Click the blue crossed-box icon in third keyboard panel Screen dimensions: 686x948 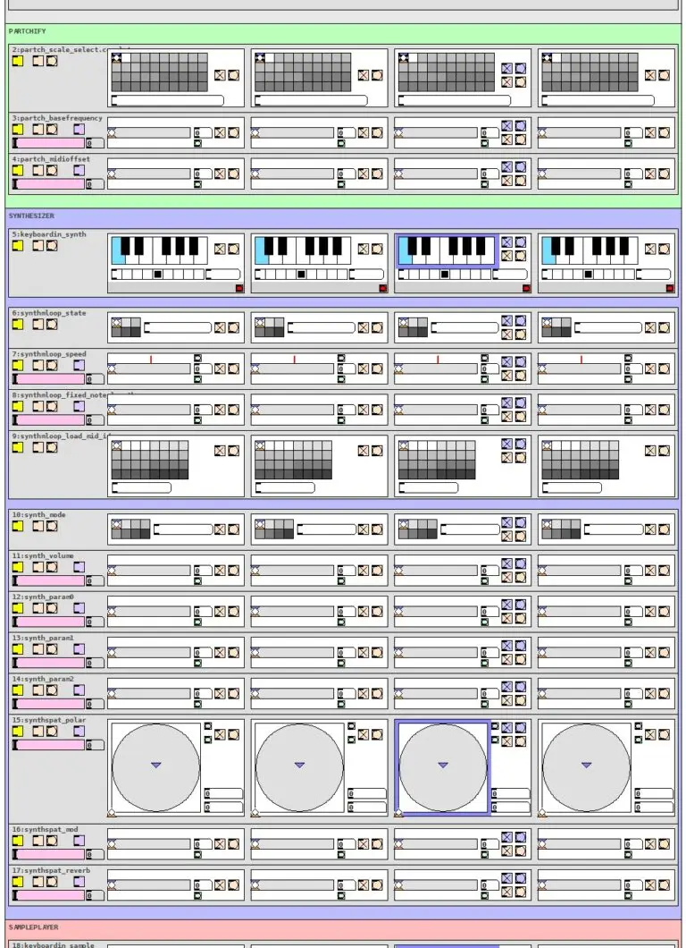[x=506, y=241]
